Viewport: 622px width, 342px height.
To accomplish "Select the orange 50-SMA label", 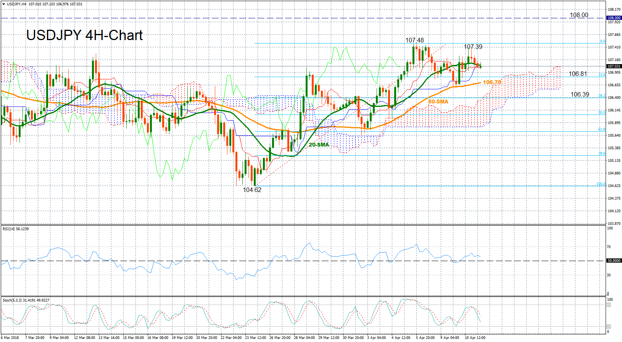I will pyautogui.click(x=438, y=102).
